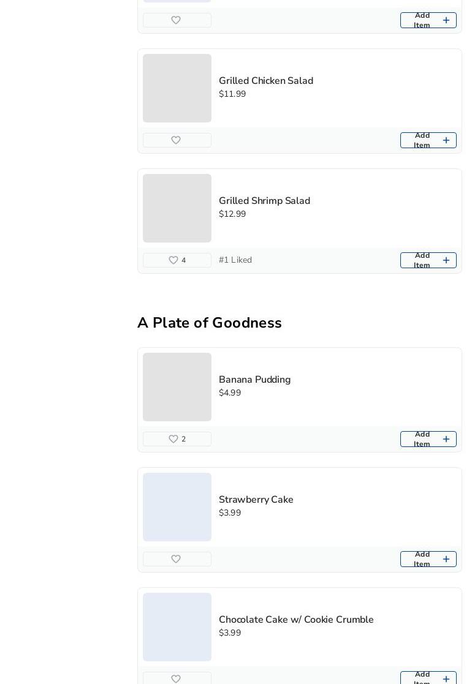Viewport: 472px width, 684px height.
Task: Like the Grilled Chicken Salad heart icon
Action: click(x=176, y=140)
